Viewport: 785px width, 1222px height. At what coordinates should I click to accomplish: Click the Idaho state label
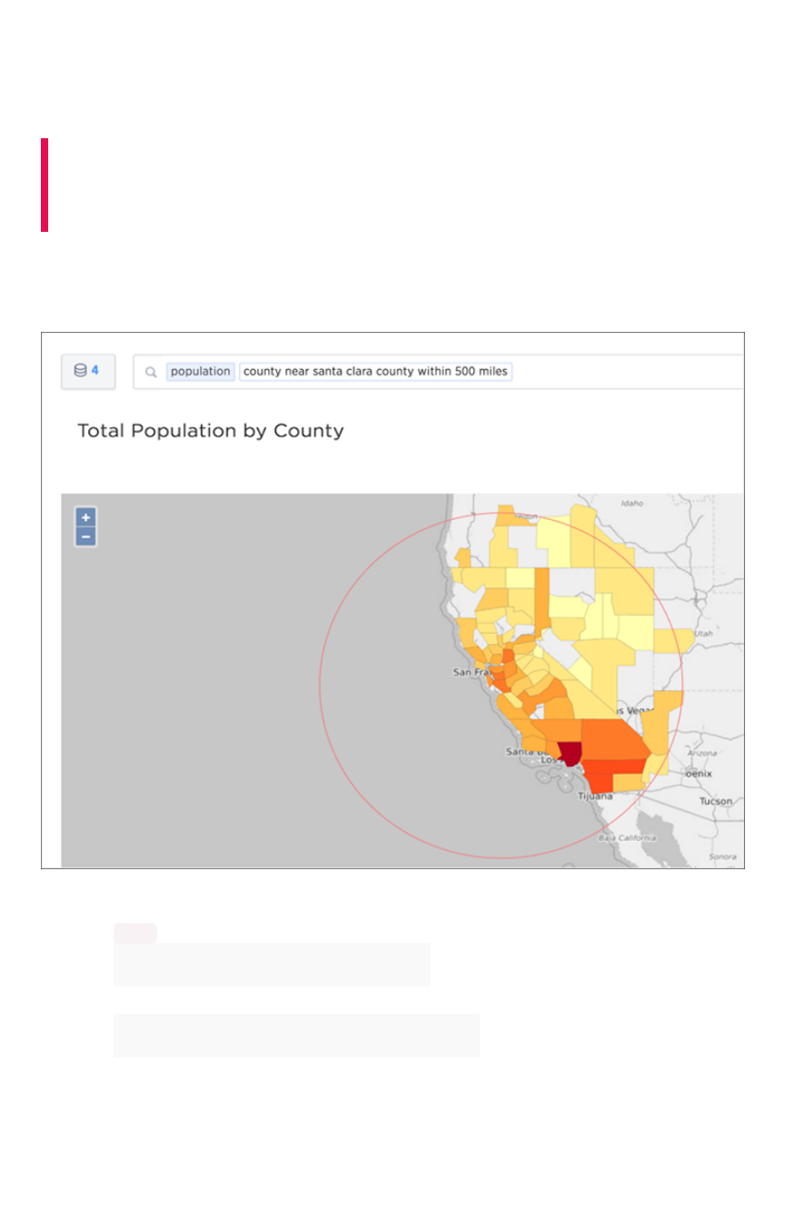pyautogui.click(x=631, y=503)
